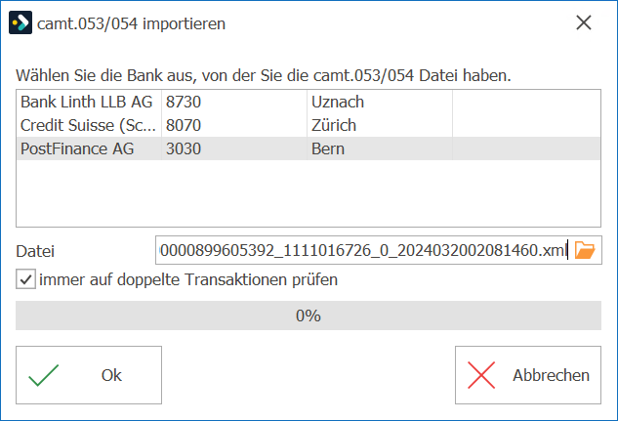Open the file browser folder icon
Screen dimensions: 618x421
585,250
